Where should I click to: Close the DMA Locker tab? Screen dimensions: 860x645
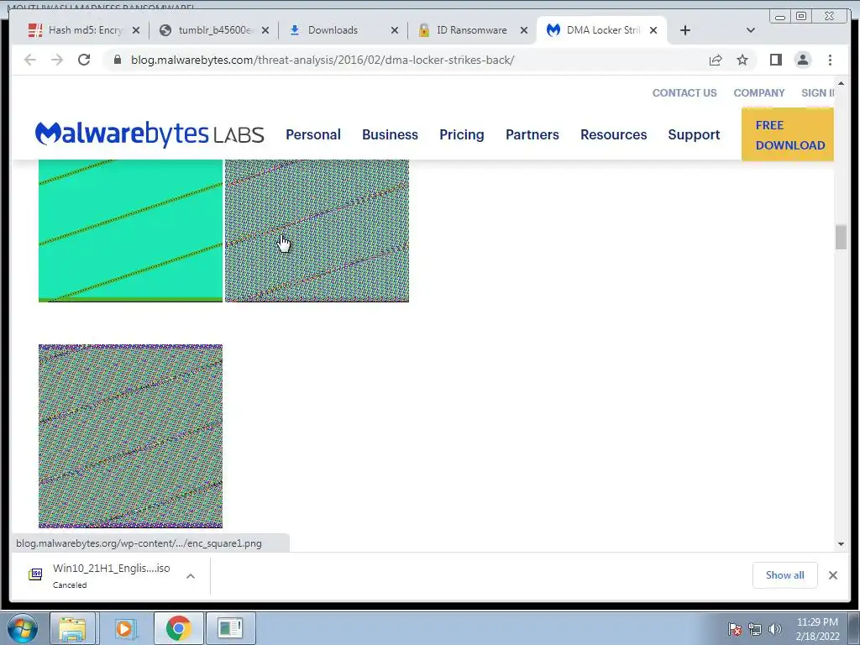tap(653, 30)
